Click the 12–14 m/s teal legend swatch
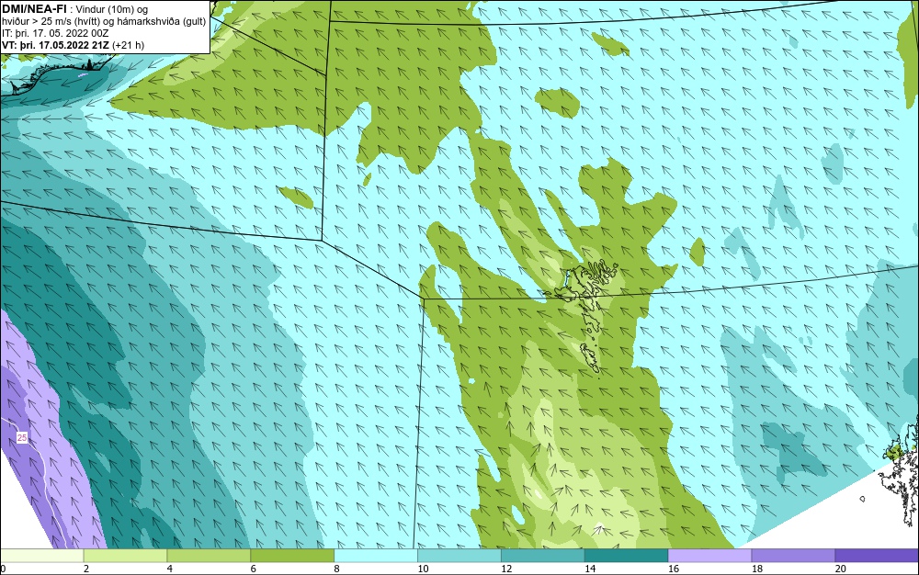 click(543, 555)
